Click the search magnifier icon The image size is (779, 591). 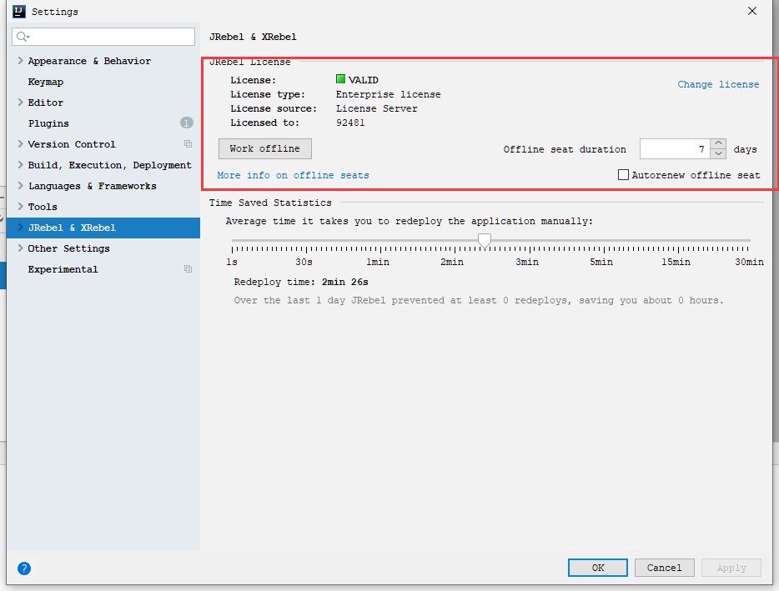(22, 37)
